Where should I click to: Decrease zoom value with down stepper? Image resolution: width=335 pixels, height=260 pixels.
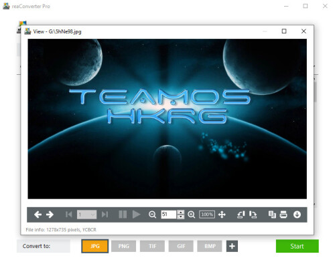pyautogui.click(x=180, y=217)
